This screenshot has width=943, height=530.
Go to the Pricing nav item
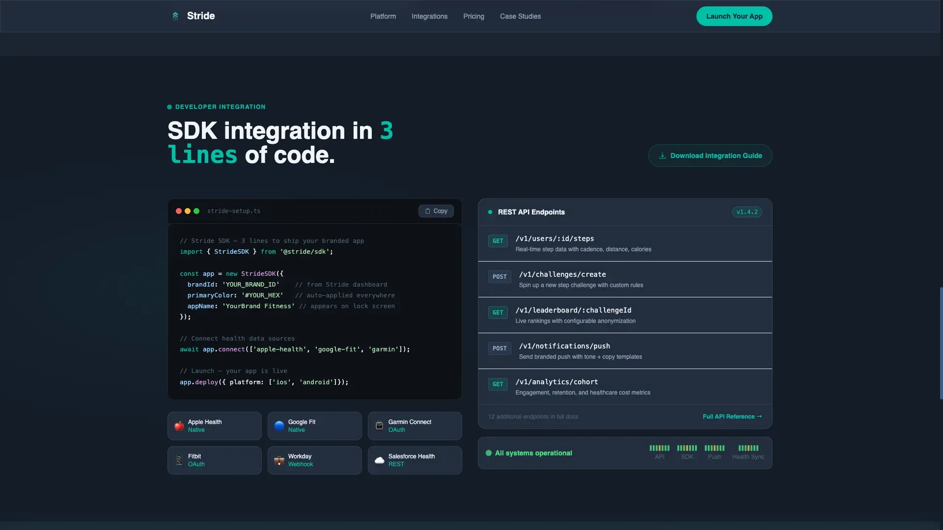coord(473,16)
